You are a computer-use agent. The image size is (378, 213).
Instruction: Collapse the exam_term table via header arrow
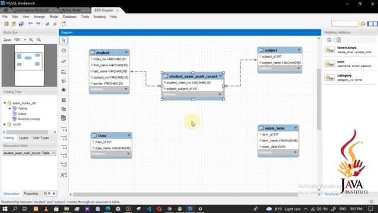[x=295, y=128]
